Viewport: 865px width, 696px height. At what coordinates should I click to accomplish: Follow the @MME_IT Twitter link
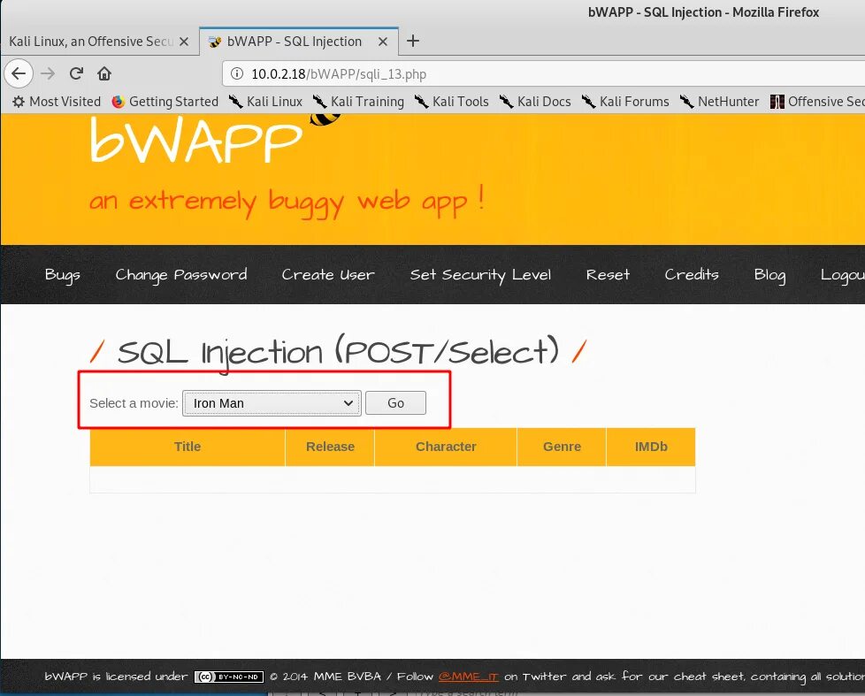pyautogui.click(x=469, y=677)
